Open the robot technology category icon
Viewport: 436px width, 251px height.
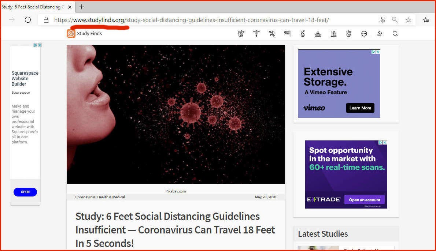tap(349, 34)
